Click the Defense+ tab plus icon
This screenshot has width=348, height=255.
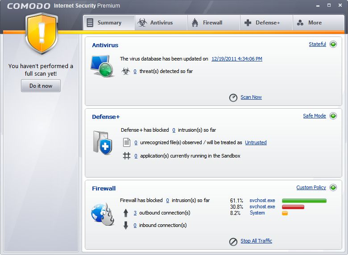click(248, 23)
